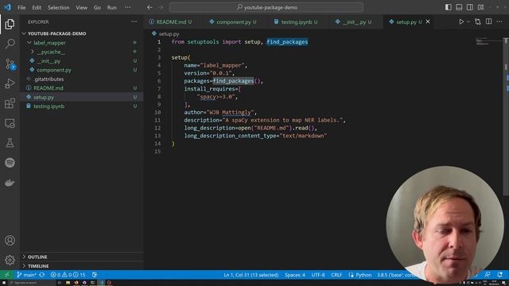Open the Run dropdown arrow beside play
This screenshot has height=286, width=509.
(468, 21)
